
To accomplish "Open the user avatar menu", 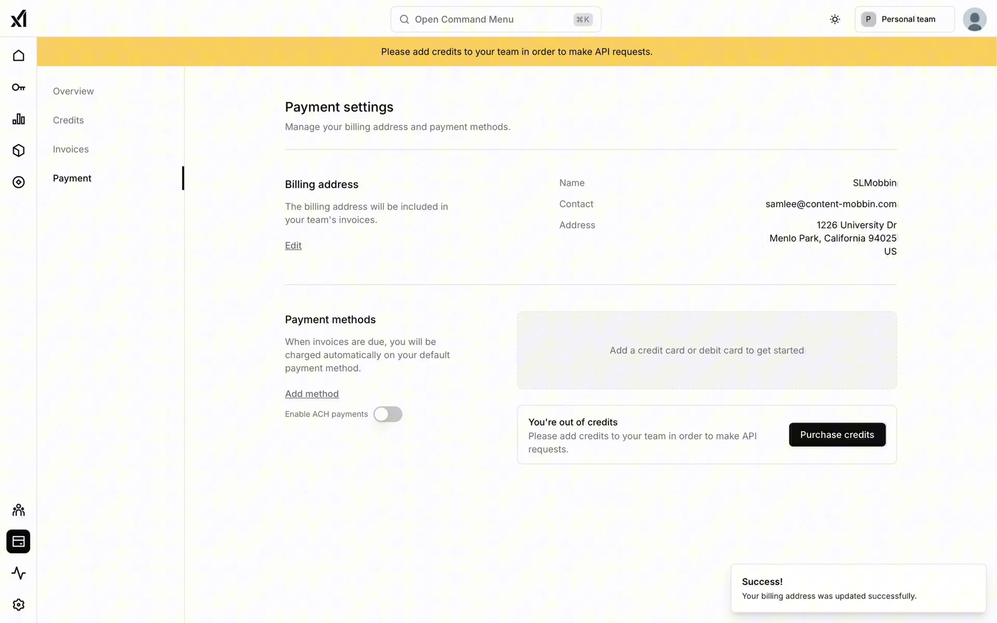I will (974, 19).
